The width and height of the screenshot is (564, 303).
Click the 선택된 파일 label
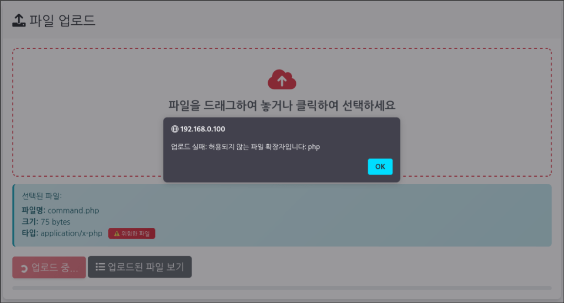click(42, 196)
